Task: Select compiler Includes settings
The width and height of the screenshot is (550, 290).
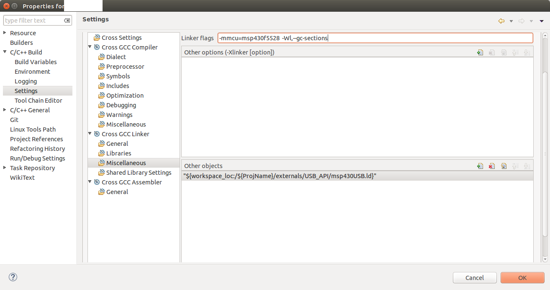Action: pyautogui.click(x=118, y=86)
